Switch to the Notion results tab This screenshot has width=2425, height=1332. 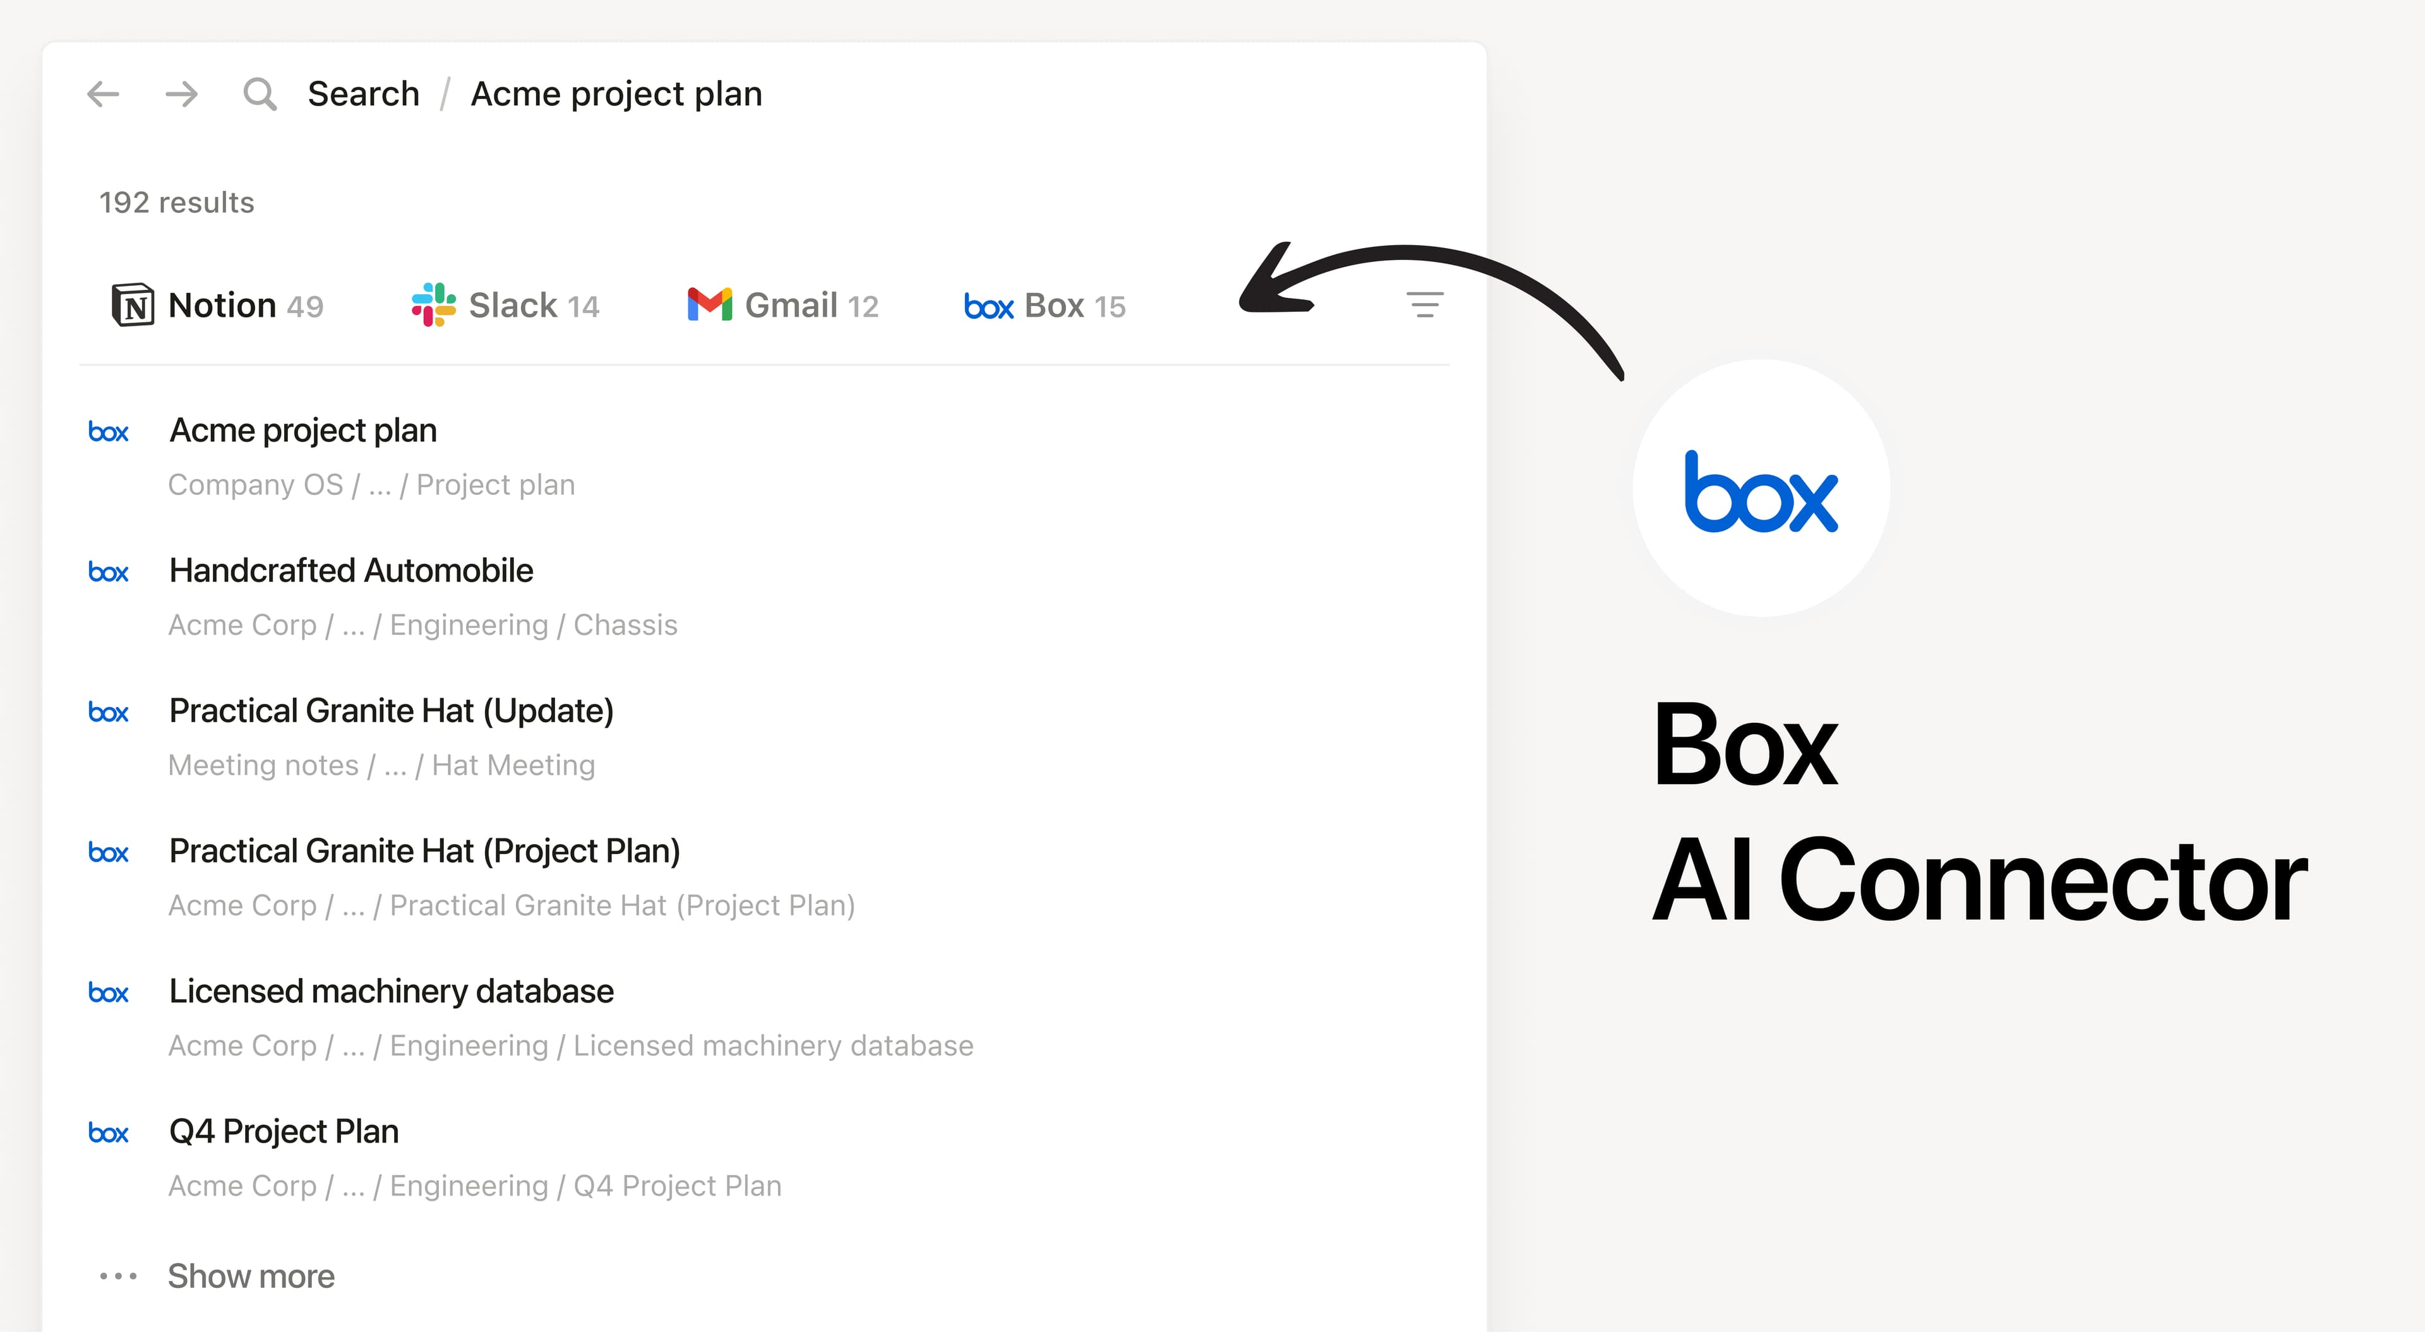coord(217,306)
